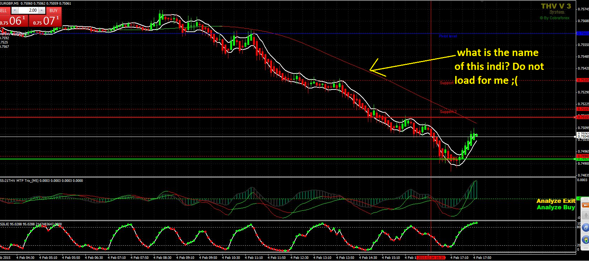Click the hand with green arrow icon
The image size is (589, 261).
(586, 240)
